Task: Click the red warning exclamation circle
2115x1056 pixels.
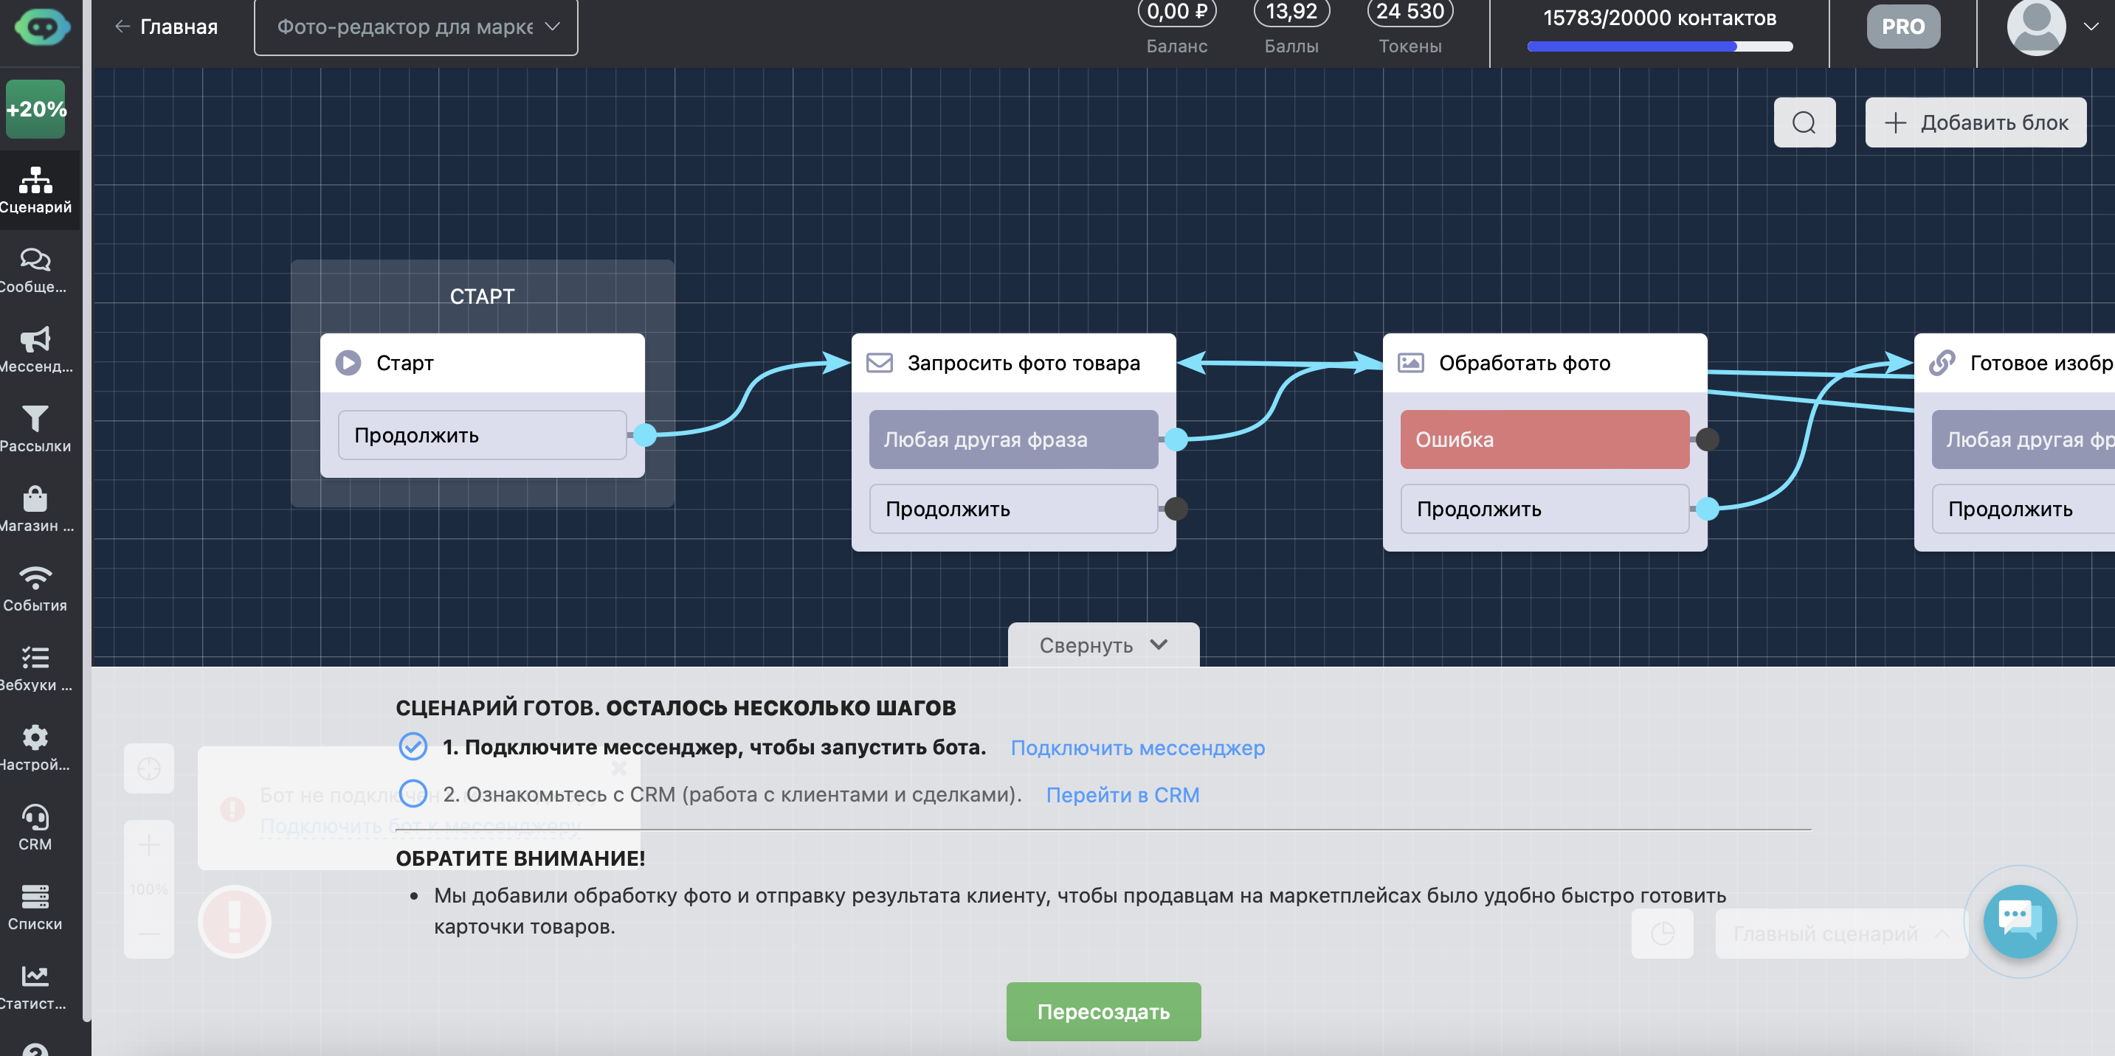Action: point(234,920)
